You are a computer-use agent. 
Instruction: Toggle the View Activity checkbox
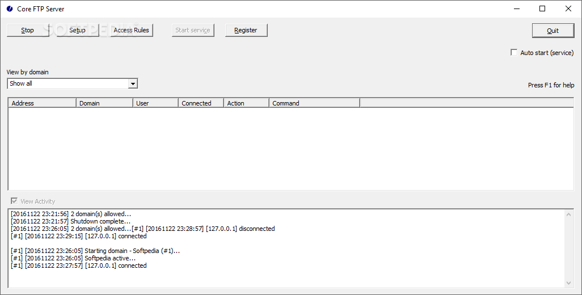click(x=15, y=201)
